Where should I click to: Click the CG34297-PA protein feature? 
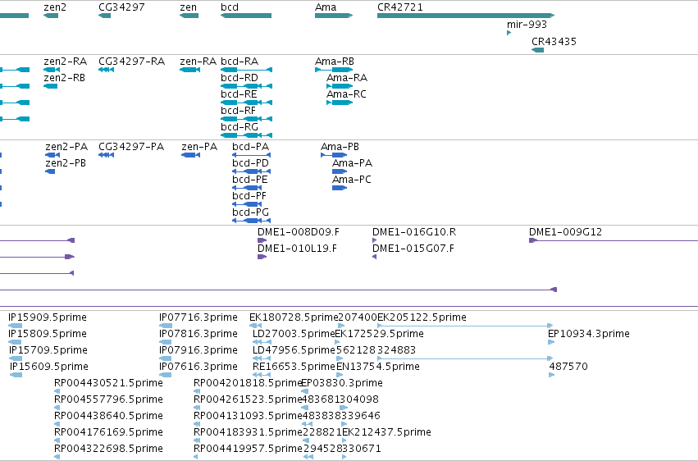[x=106, y=155]
